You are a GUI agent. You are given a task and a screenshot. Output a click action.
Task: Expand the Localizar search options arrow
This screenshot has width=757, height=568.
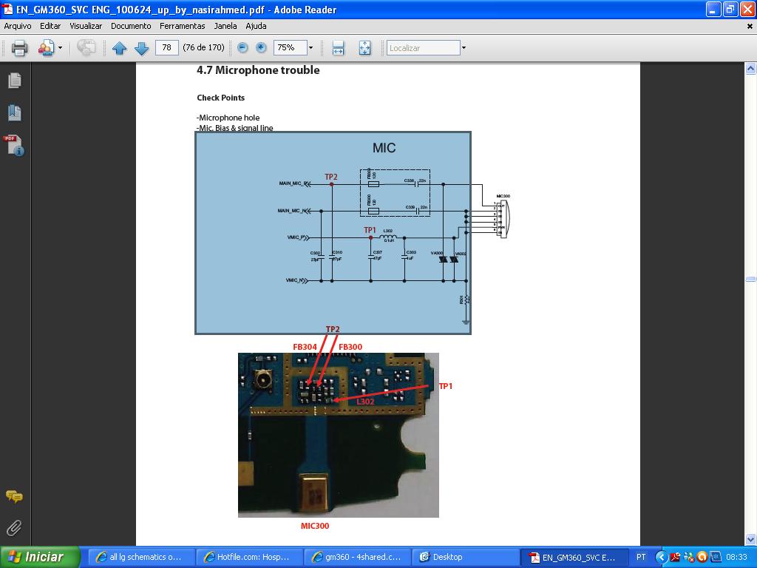tap(464, 48)
